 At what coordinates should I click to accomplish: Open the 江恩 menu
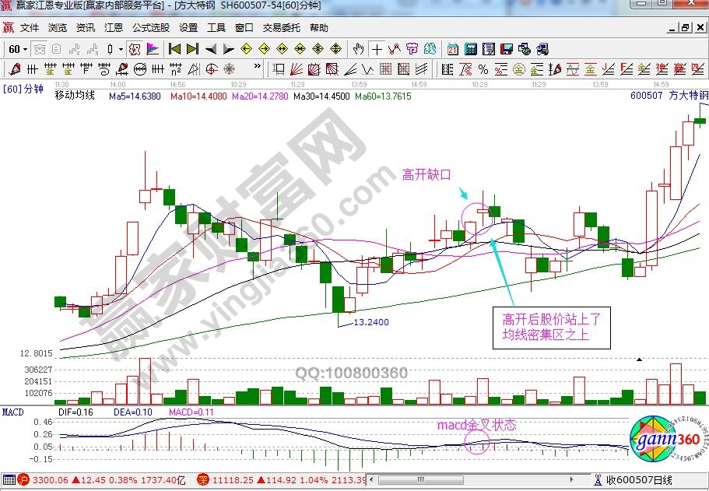[113, 28]
